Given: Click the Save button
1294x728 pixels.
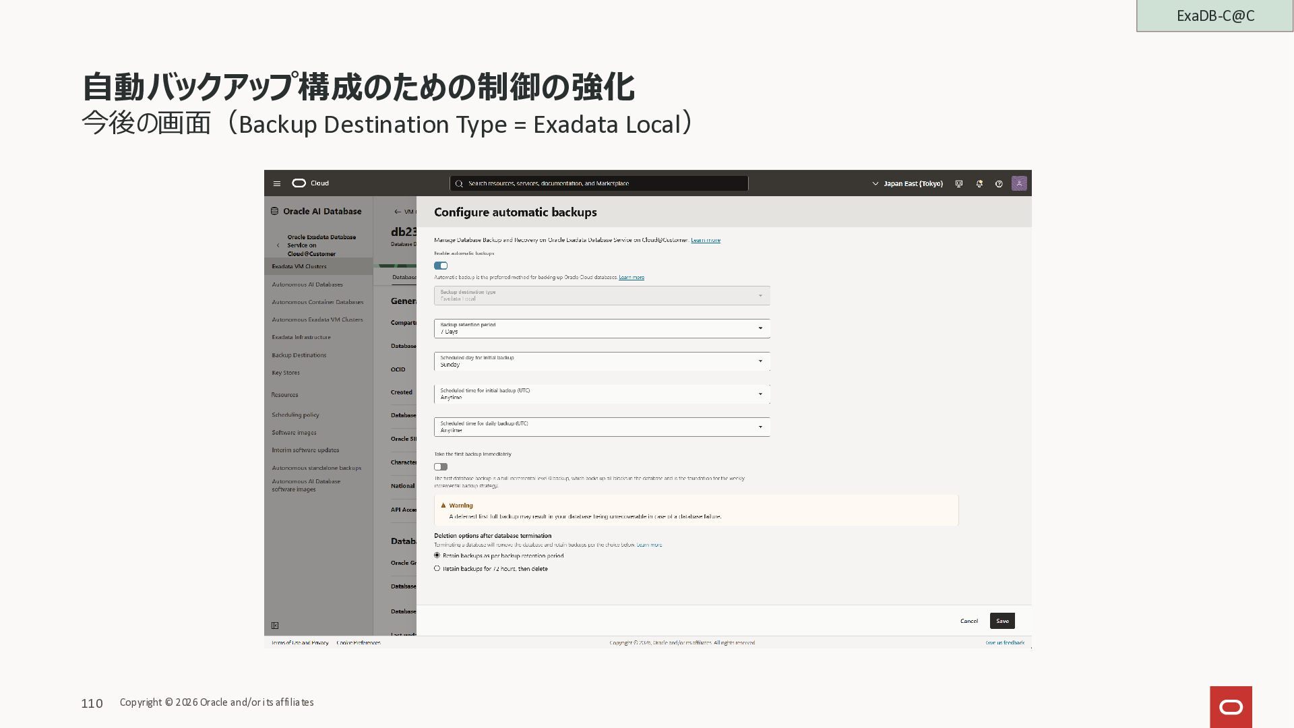Looking at the screenshot, I should [x=1002, y=621].
